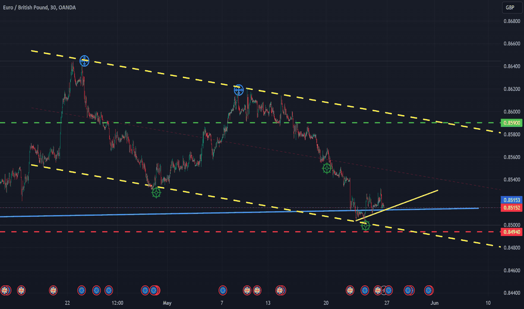Click the 22 date label on time axis
The image size is (524, 309).
point(67,303)
